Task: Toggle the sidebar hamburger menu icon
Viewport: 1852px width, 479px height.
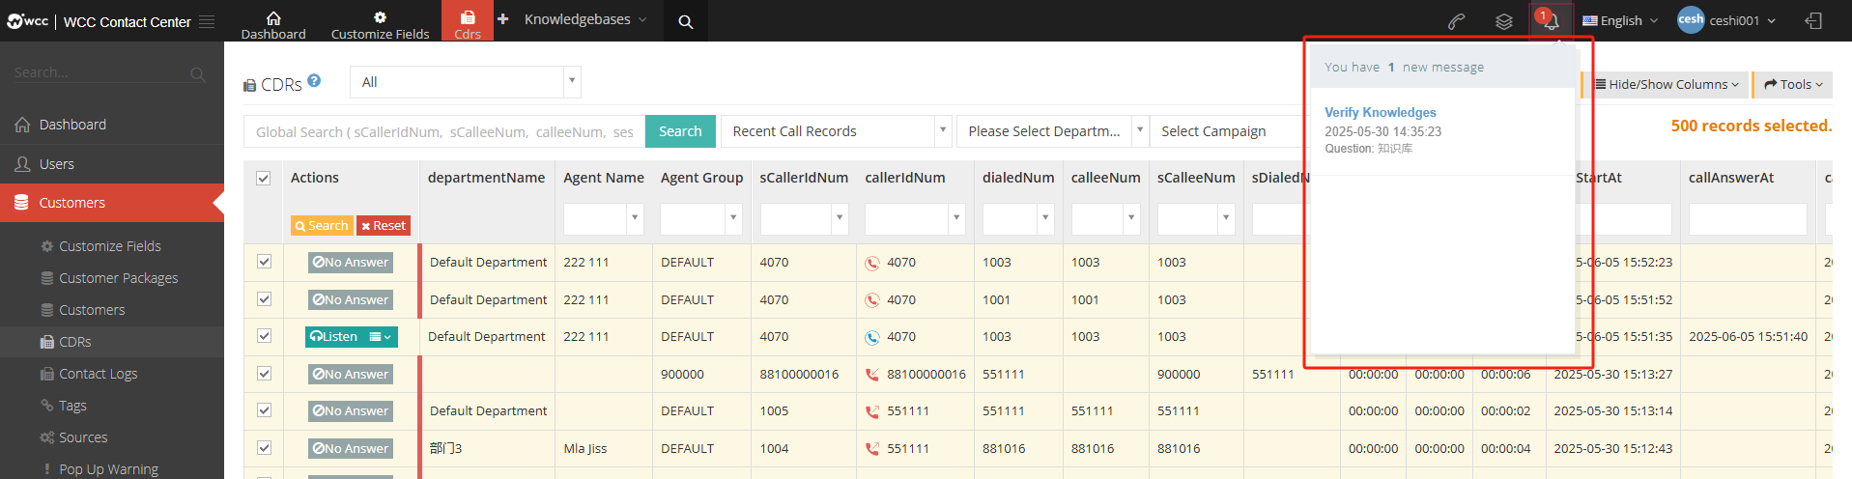Action: click(x=207, y=21)
